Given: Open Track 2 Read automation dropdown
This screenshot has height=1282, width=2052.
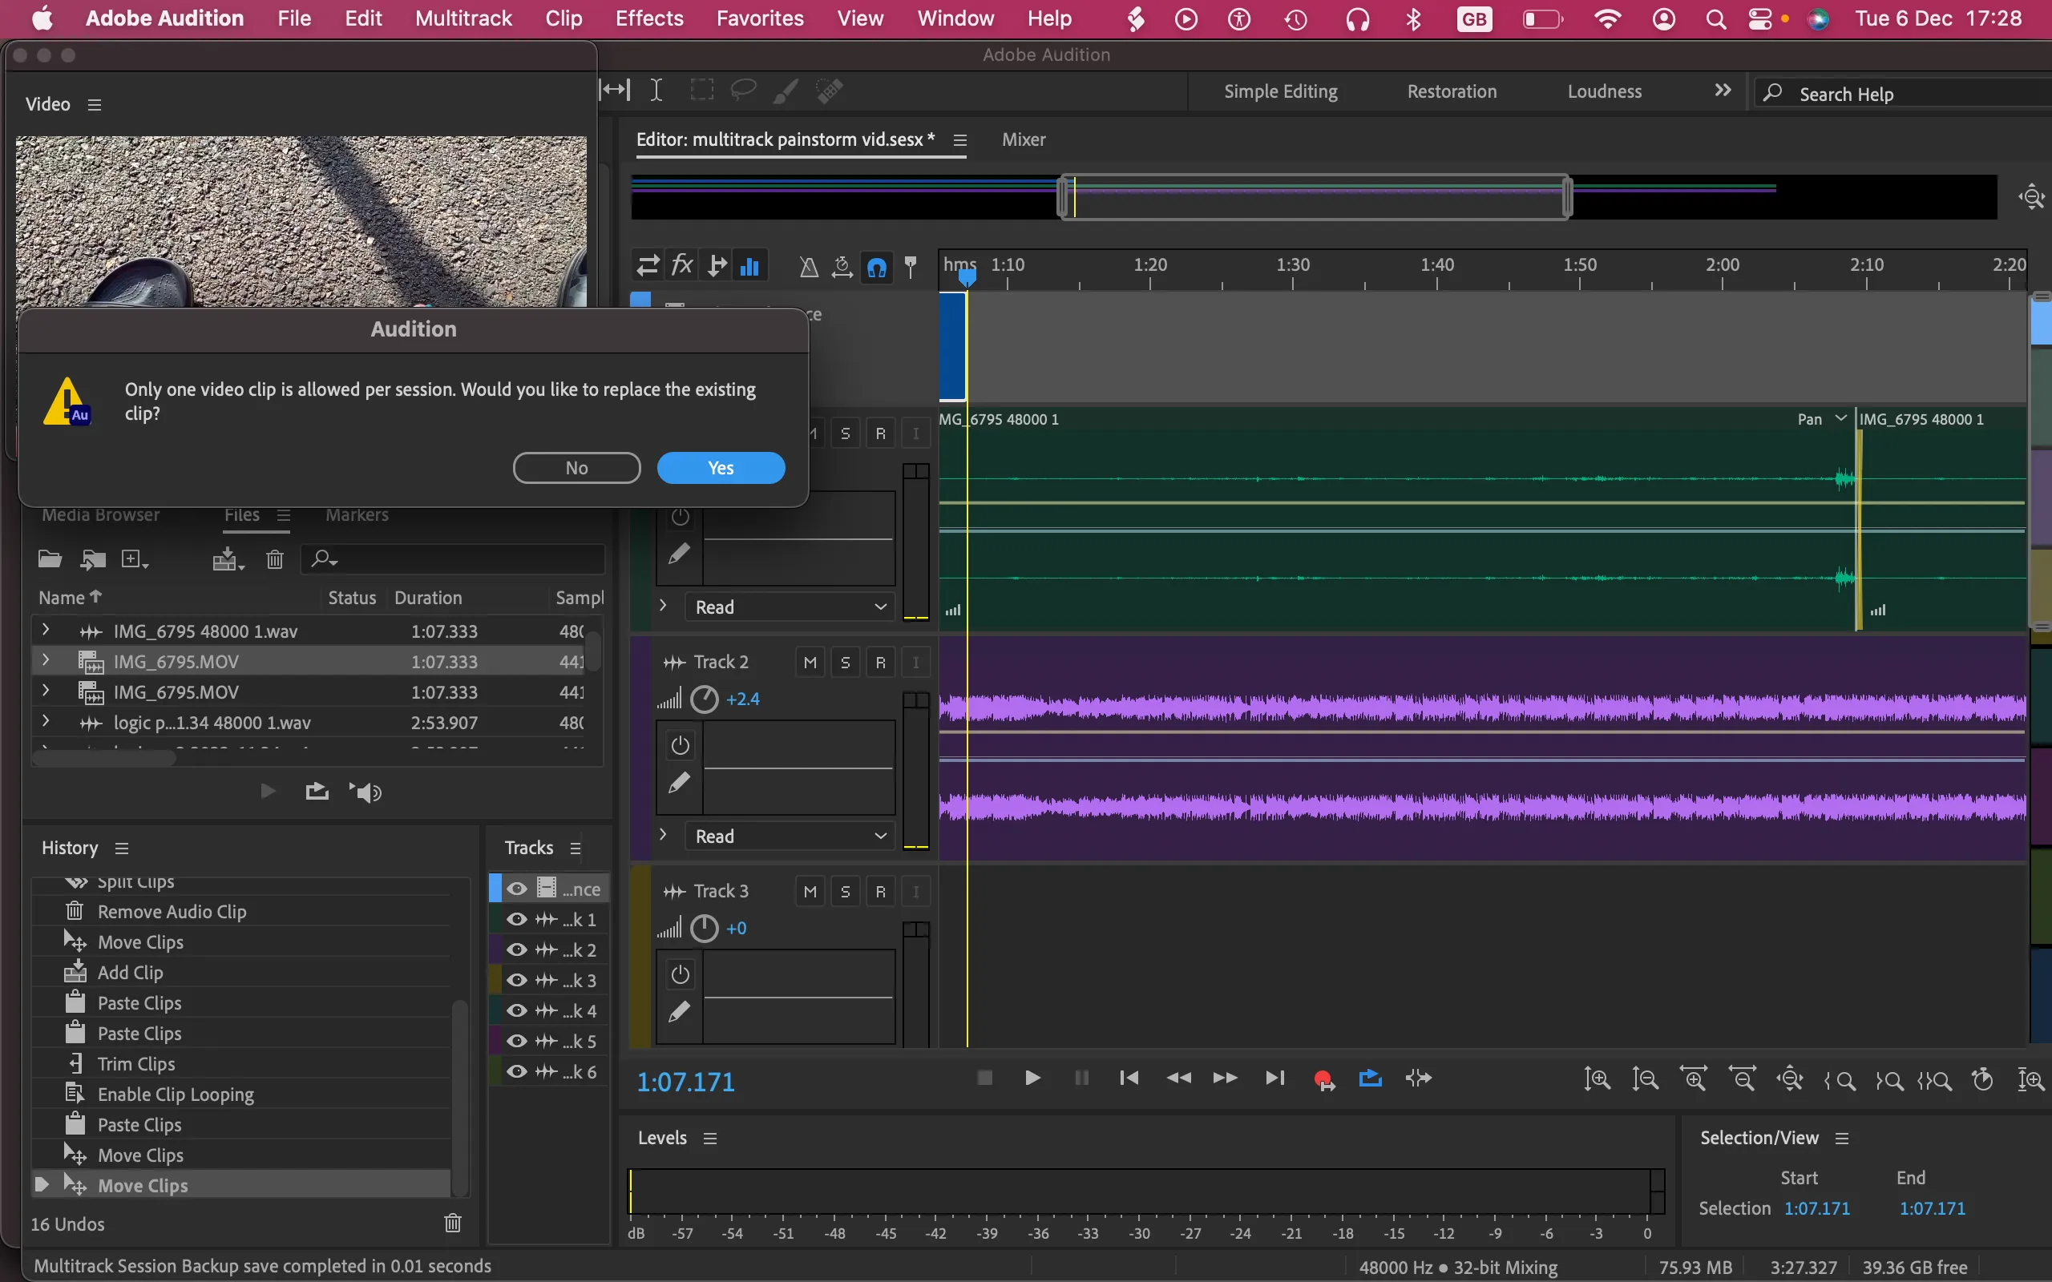Looking at the screenshot, I should 790,836.
